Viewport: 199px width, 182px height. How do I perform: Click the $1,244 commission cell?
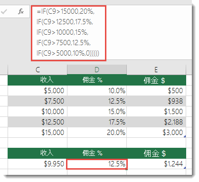pos(156,164)
